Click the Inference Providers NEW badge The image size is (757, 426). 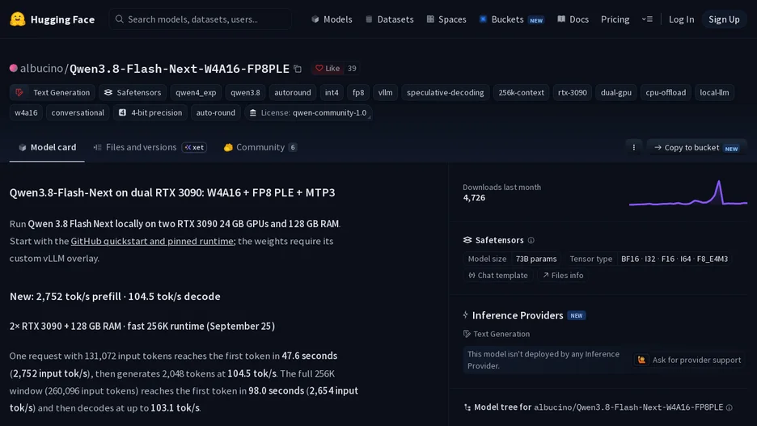577,315
